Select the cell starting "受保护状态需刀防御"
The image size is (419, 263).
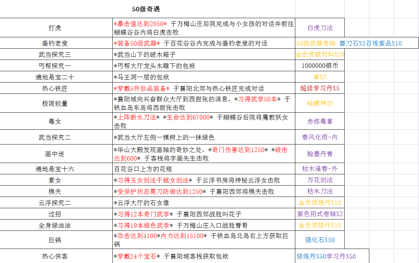[x=204, y=191]
